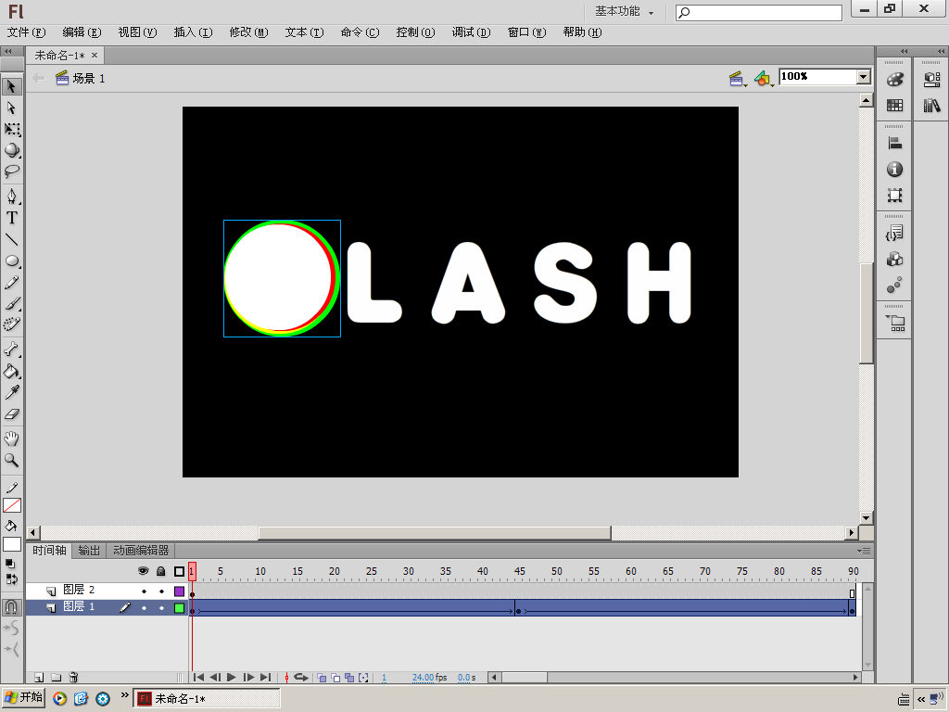Screen dimensions: 949x712
Task: Expand the taskbar quick launch chevron
Action: tap(125, 695)
